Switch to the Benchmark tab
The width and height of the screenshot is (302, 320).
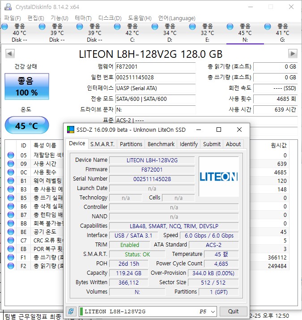tap(161, 144)
